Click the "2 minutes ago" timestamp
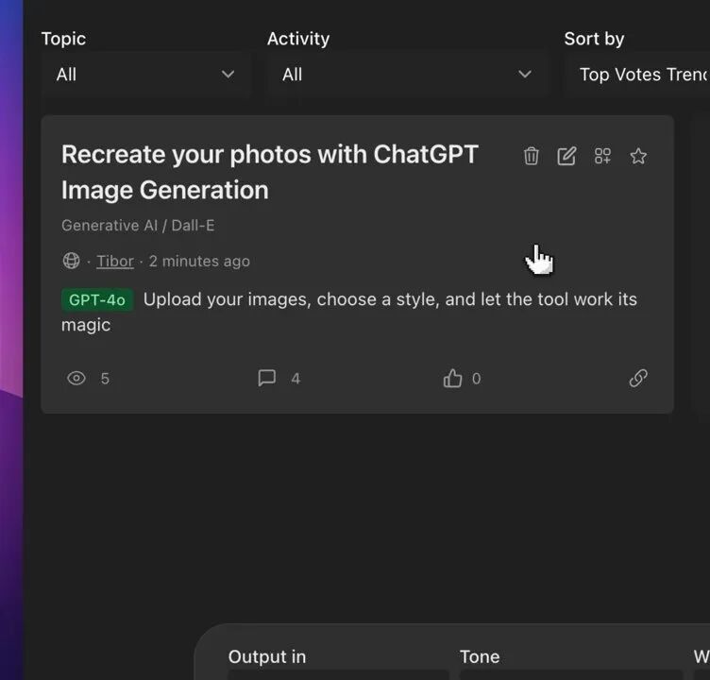Viewport: 710px width, 680px height. (199, 261)
